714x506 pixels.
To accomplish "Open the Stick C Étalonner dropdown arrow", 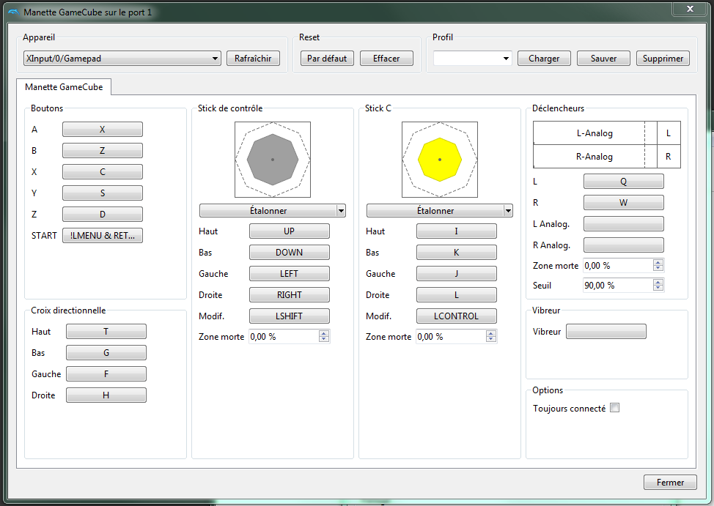I will [508, 211].
